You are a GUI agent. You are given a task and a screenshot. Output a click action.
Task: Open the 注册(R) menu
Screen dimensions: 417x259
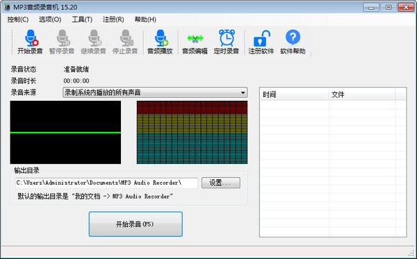113,19
